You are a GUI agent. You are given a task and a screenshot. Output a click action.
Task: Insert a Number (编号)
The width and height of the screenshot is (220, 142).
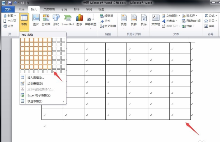tap(210, 26)
